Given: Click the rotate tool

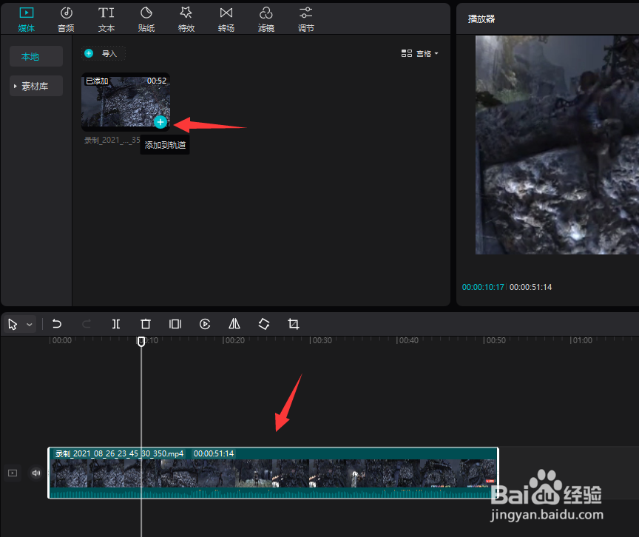Looking at the screenshot, I should tap(264, 324).
